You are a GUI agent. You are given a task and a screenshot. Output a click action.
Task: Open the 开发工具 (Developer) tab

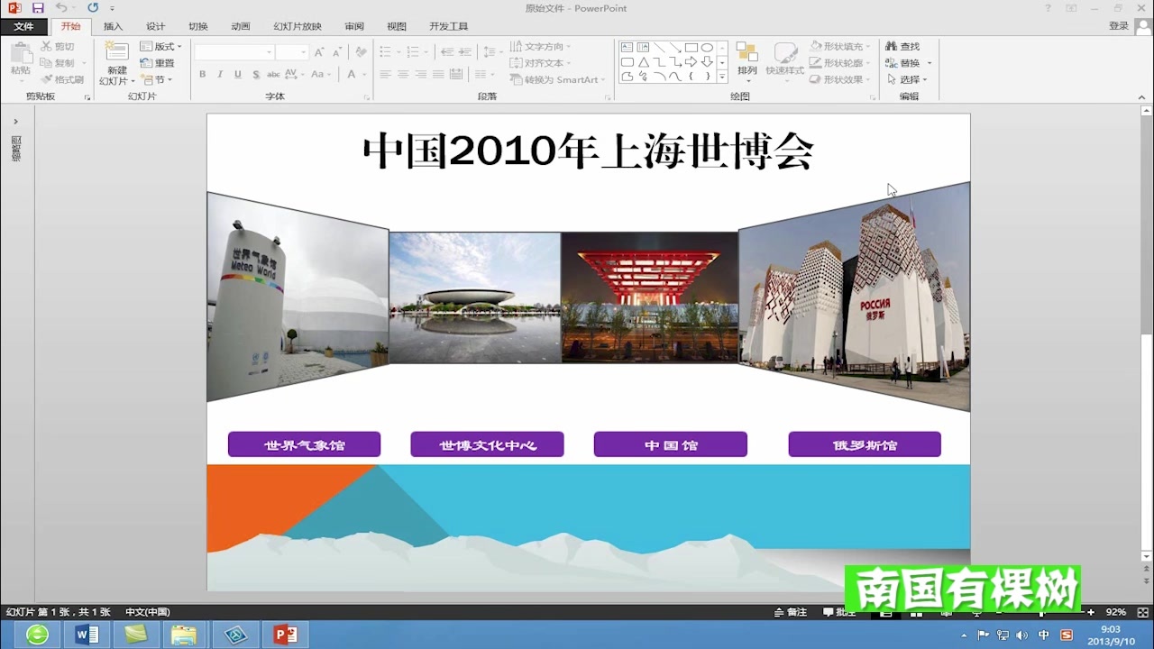(448, 26)
